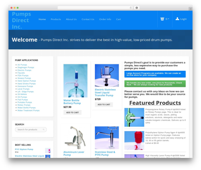View the Oil Meters category
201x170 pixels.
point(22,94)
